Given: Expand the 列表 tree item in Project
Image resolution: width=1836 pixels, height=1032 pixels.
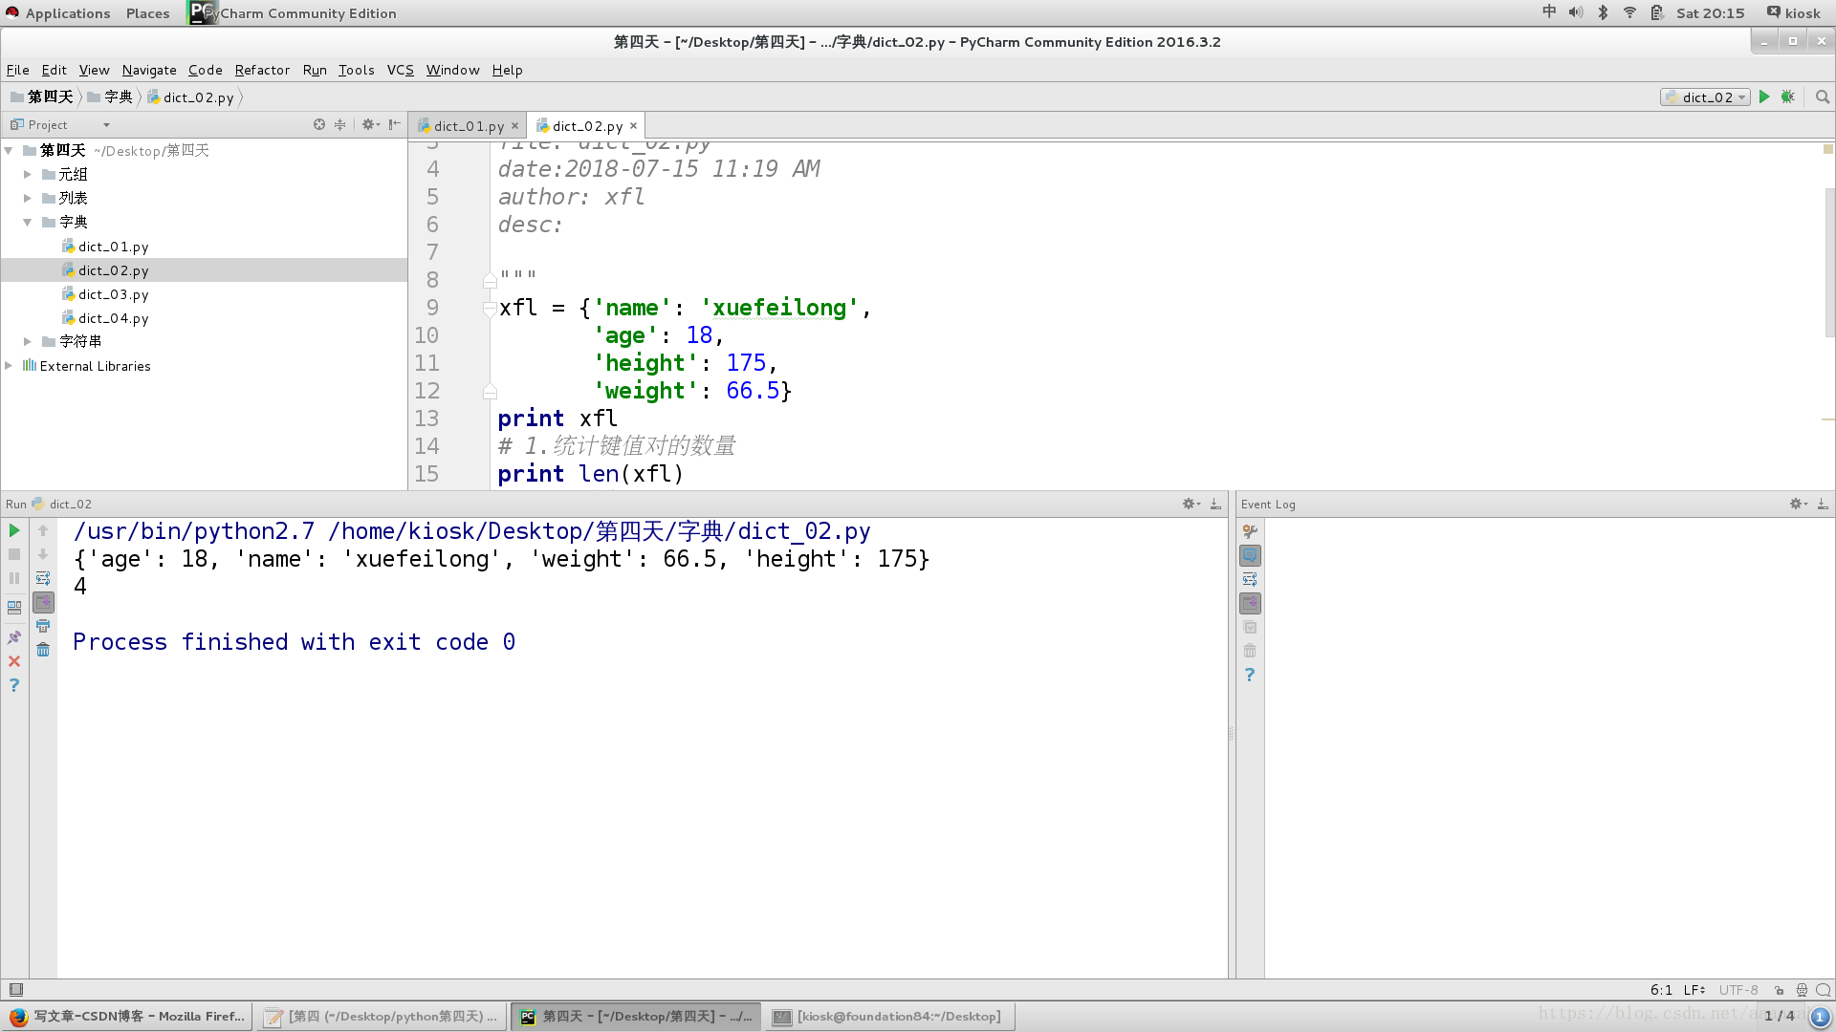Looking at the screenshot, I should point(28,198).
